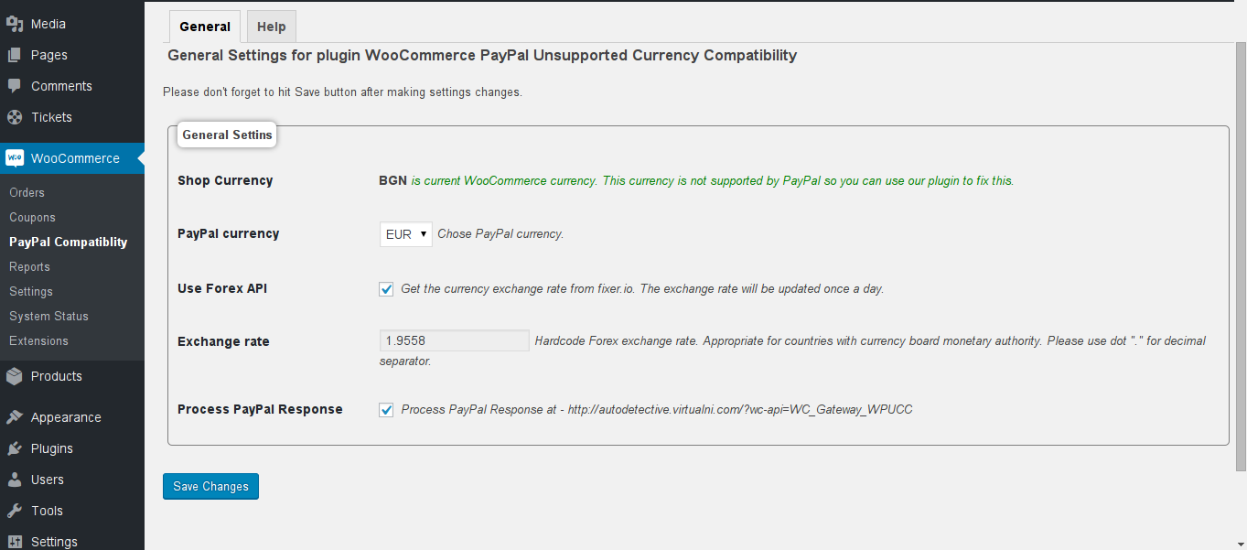Toggle the Process PayPal Response checkbox
The height and width of the screenshot is (550, 1247).
pyautogui.click(x=386, y=410)
